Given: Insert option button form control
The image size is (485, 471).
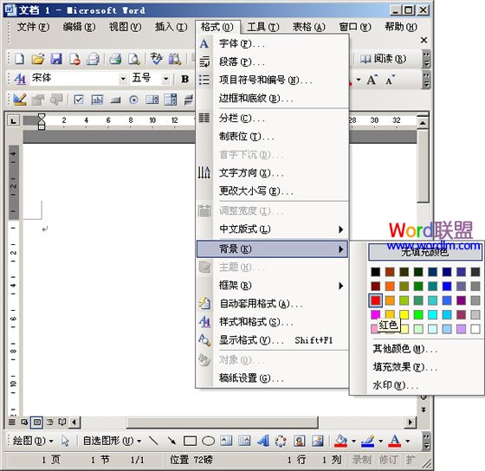Looking at the screenshot, I should point(133,100).
